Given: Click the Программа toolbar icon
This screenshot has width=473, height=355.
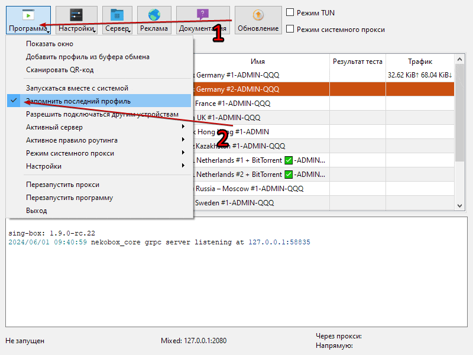Looking at the screenshot, I should click(x=28, y=15).
